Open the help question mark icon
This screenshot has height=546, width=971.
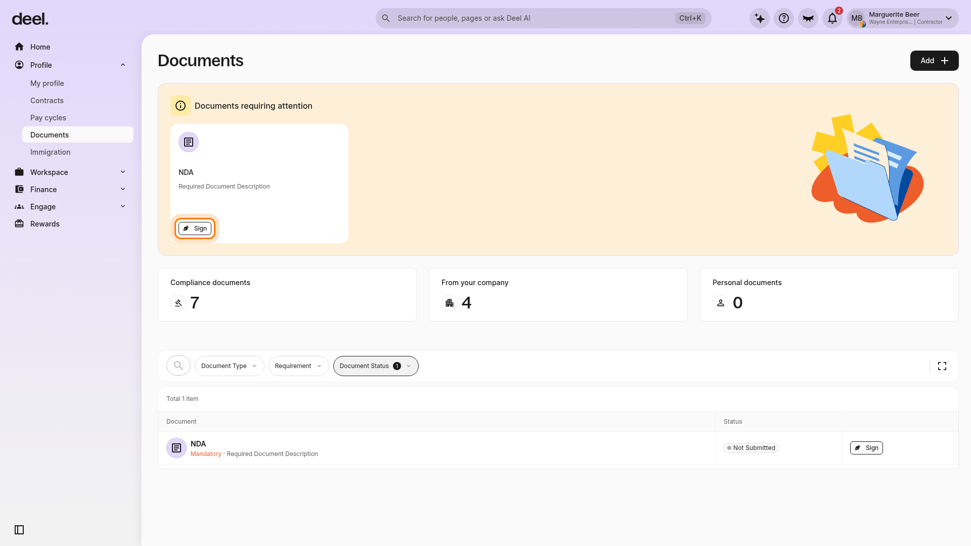(x=784, y=18)
